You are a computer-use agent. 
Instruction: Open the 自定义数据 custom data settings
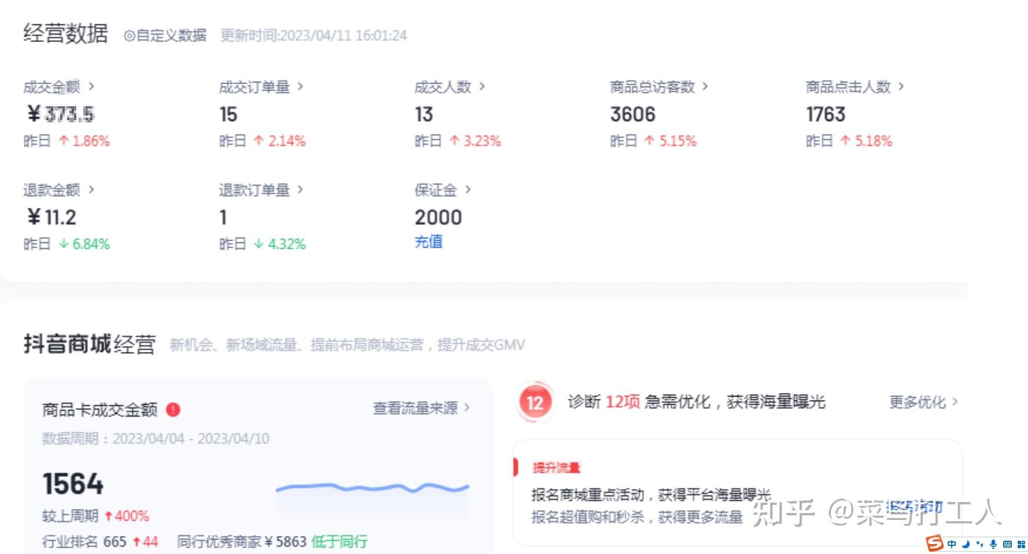(x=165, y=35)
